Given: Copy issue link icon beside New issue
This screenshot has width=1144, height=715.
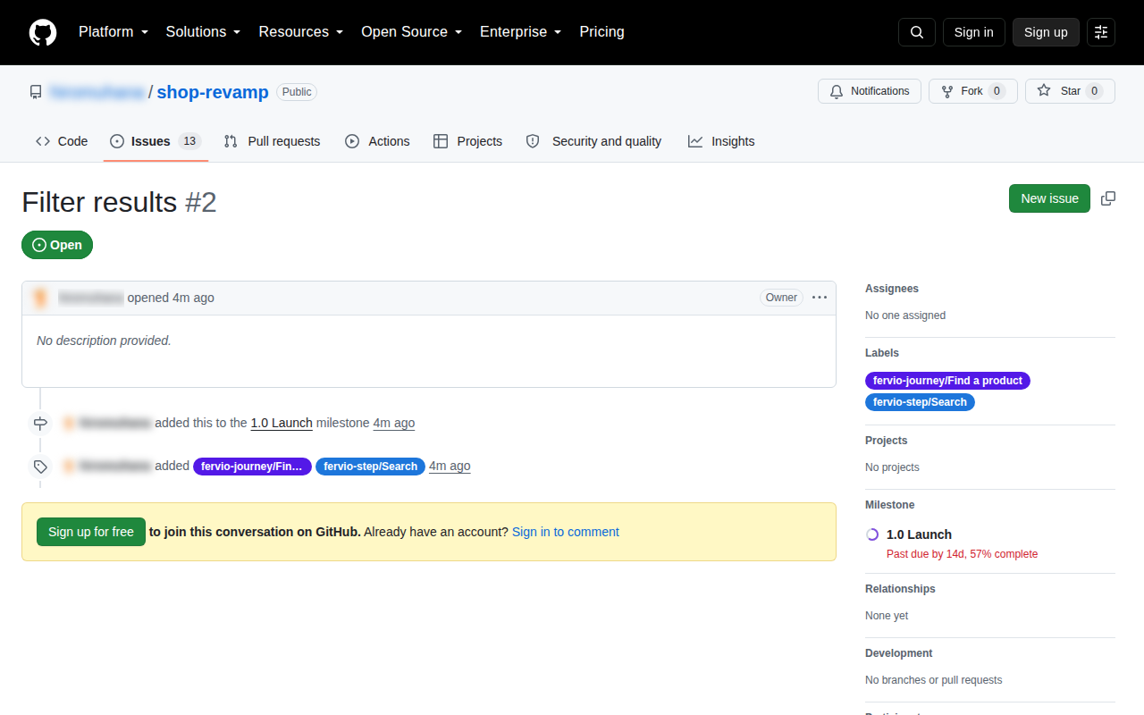Looking at the screenshot, I should coord(1108,198).
